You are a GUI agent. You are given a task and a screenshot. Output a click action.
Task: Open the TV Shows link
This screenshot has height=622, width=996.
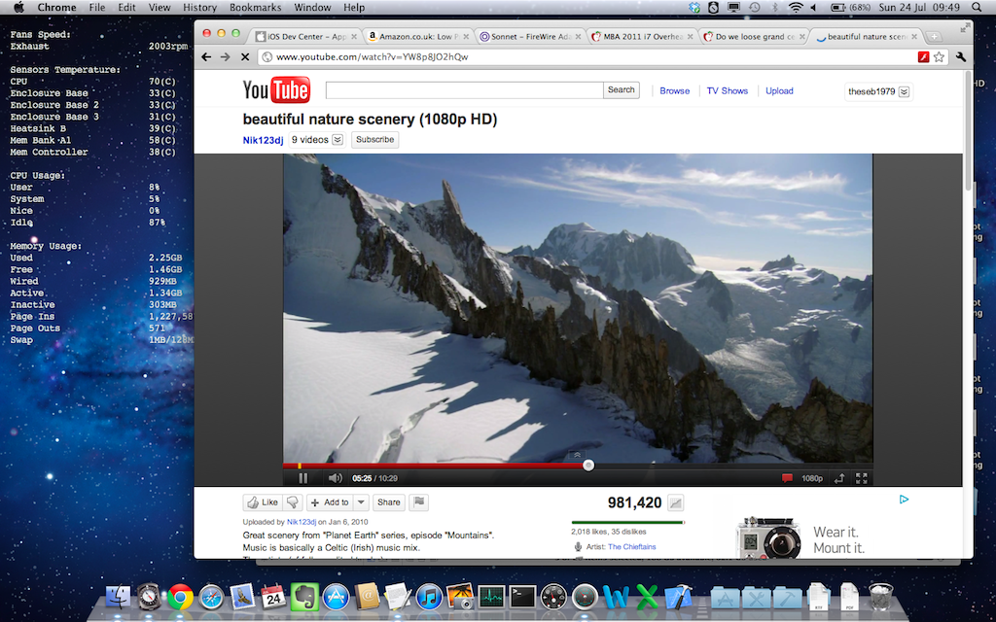(x=728, y=90)
